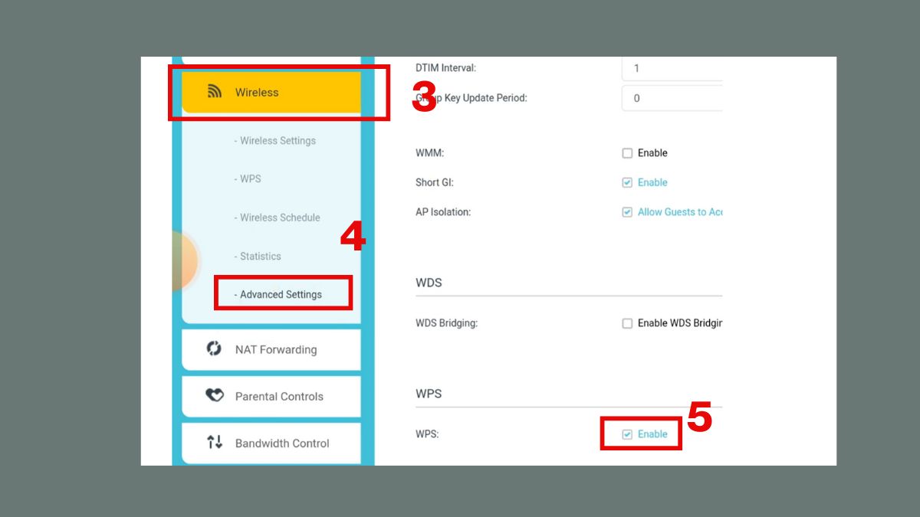Enable WDS Bridging checkbox
The width and height of the screenshot is (920, 517).
tap(627, 322)
